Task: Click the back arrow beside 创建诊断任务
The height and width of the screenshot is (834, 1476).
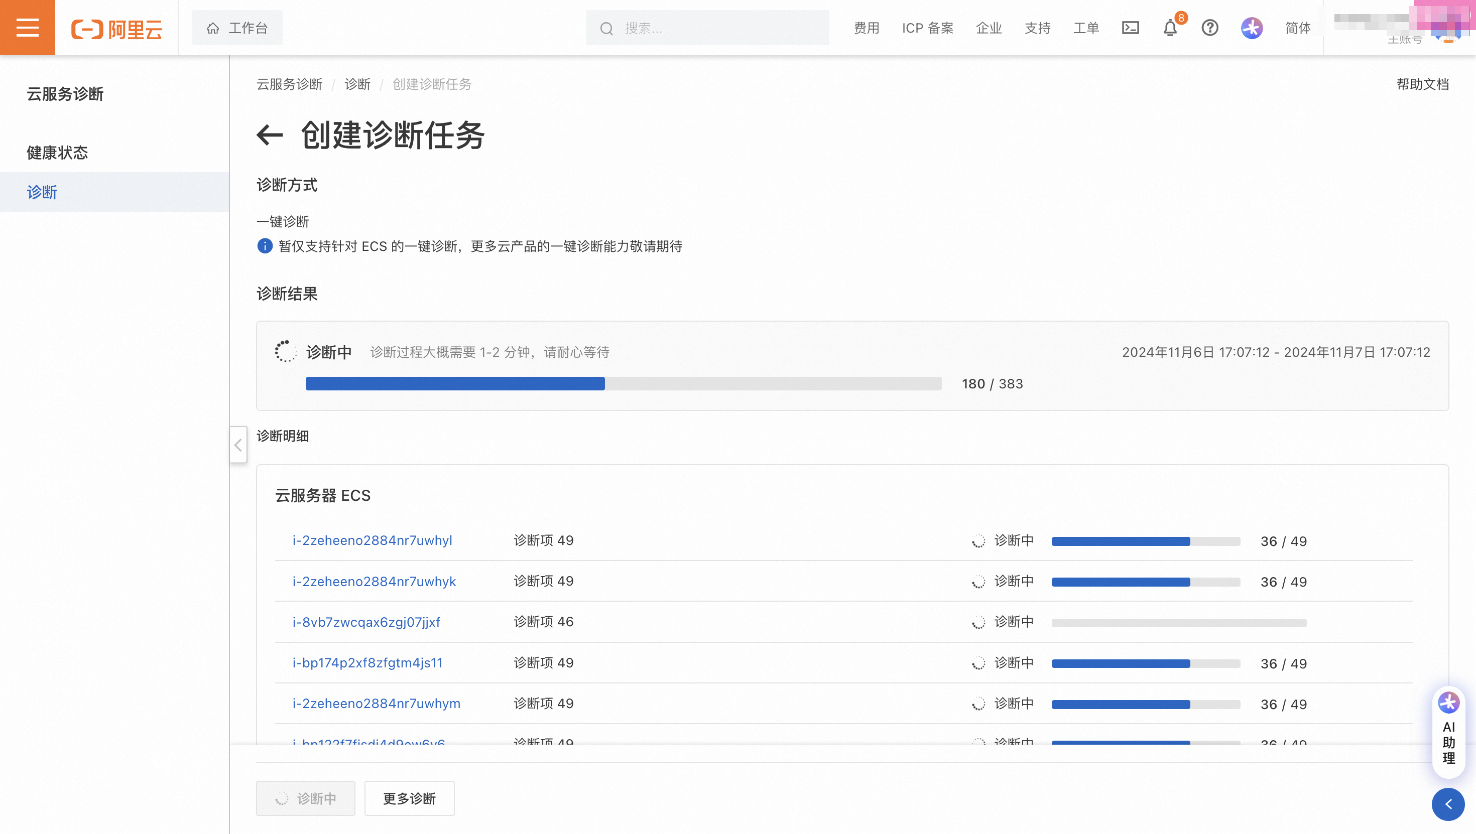Action: pyautogui.click(x=270, y=135)
